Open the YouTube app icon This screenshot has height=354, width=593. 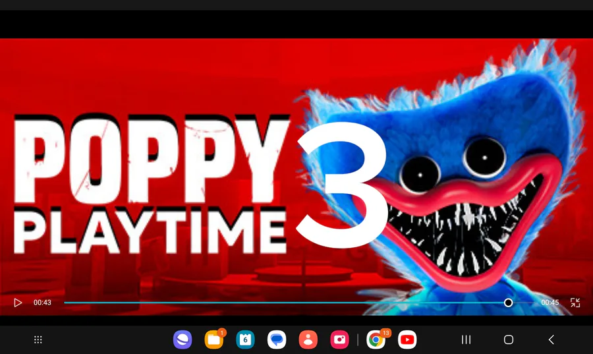coord(407,339)
